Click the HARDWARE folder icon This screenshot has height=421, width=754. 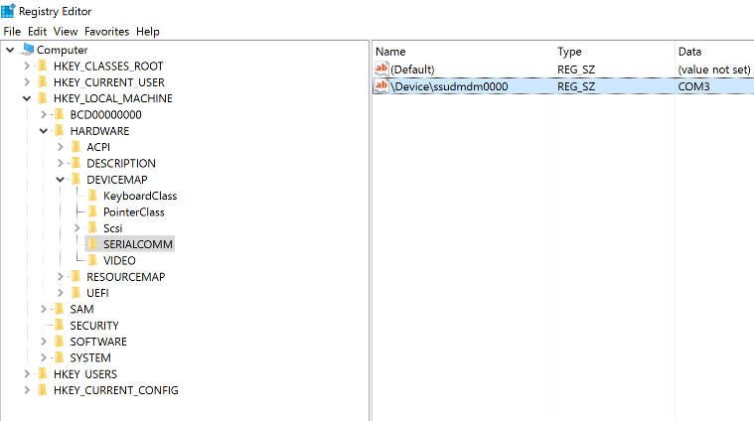[59, 131]
